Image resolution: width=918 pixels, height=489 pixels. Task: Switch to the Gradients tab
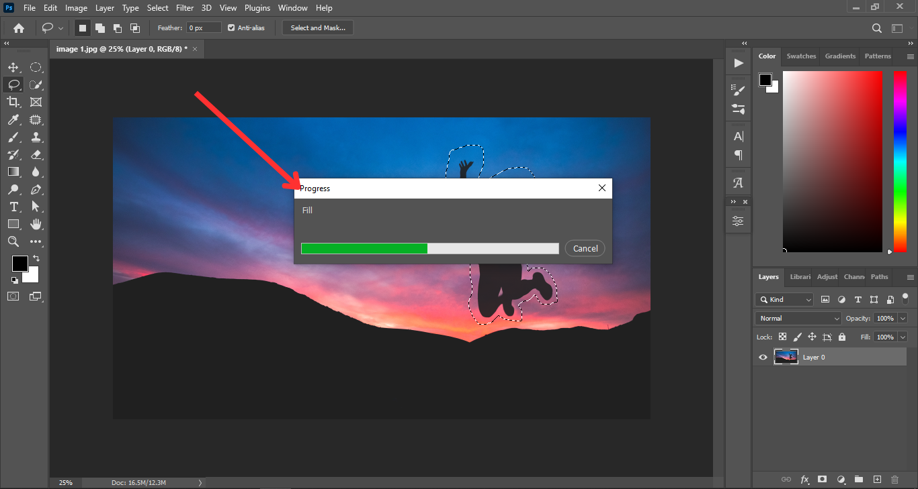tap(840, 56)
